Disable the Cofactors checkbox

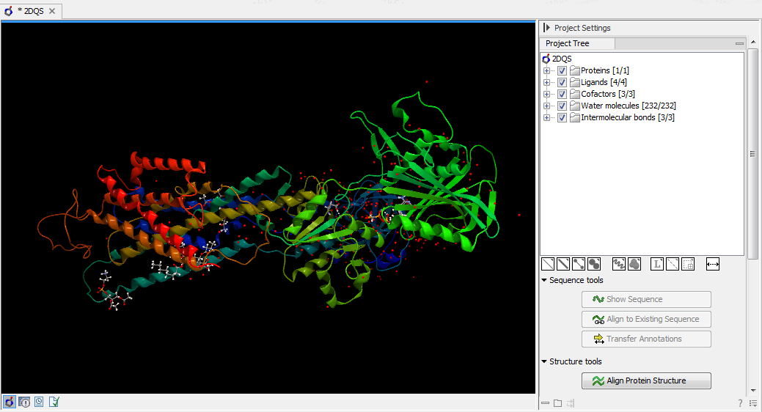point(563,94)
